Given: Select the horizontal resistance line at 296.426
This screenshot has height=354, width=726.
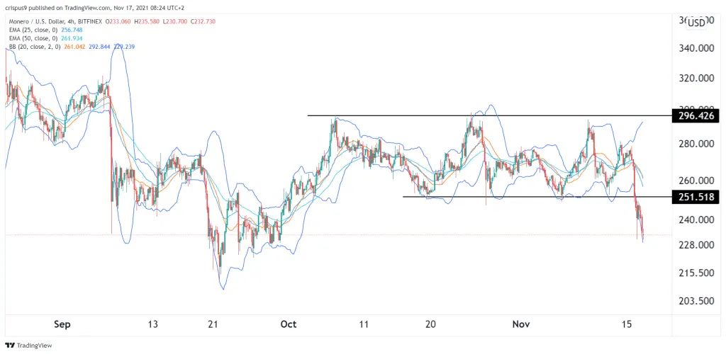Looking at the screenshot, I should point(489,115).
